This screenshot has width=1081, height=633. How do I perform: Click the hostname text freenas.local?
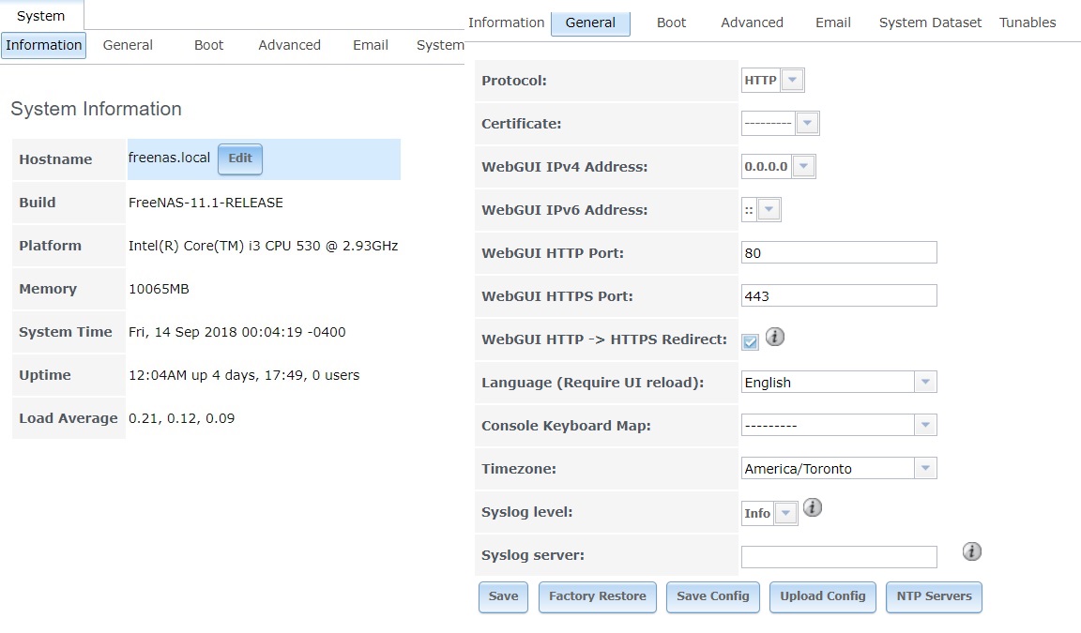click(x=169, y=158)
